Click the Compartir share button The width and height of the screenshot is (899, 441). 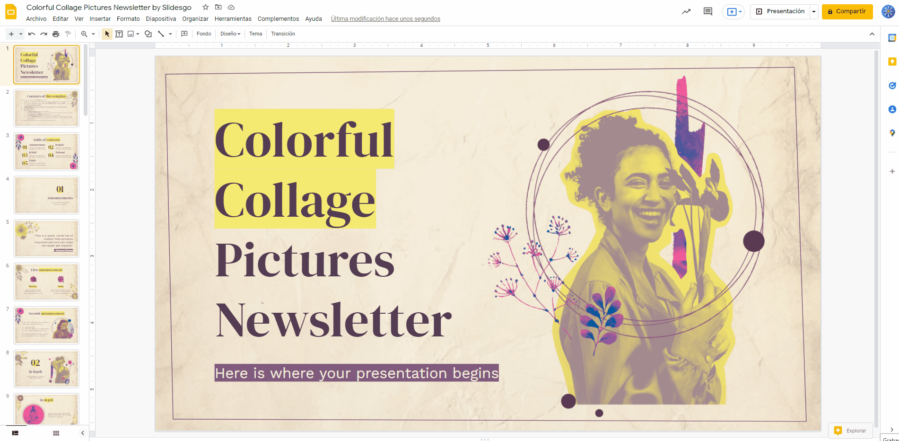847,11
